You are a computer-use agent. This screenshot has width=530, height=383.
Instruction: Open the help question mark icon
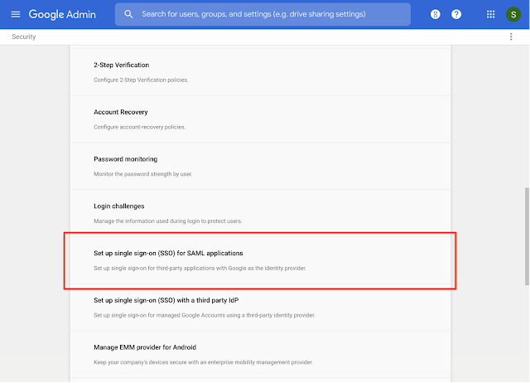coord(456,14)
